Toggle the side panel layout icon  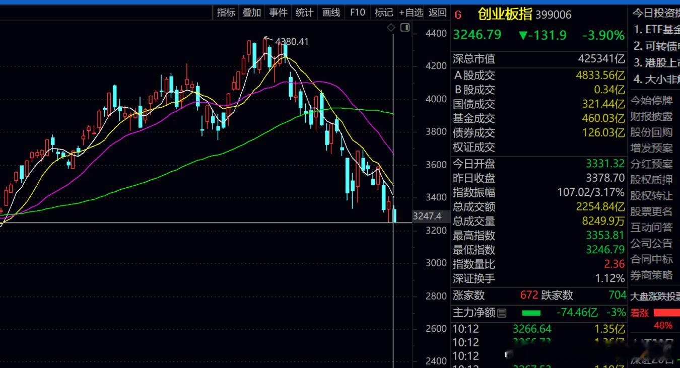click(x=405, y=28)
